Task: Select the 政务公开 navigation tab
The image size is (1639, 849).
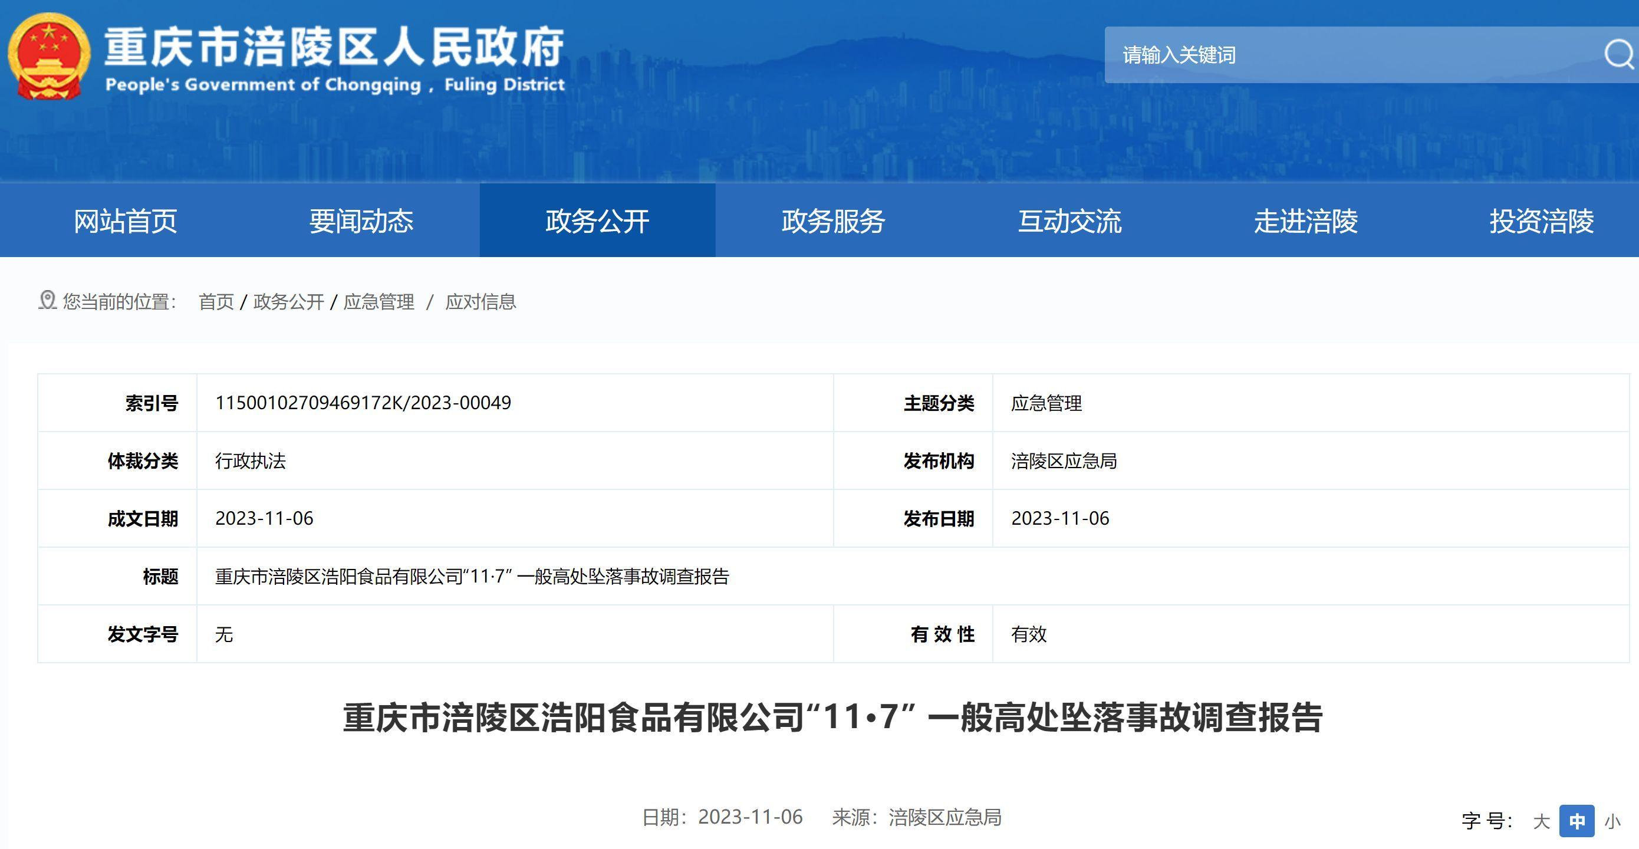Action: click(597, 221)
